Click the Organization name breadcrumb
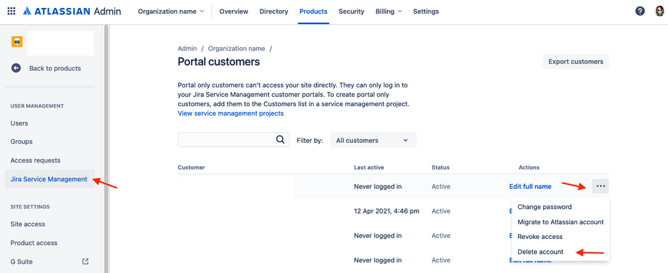Image resolution: width=668 pixels, height=273 pixels. (x=237, y=49)
